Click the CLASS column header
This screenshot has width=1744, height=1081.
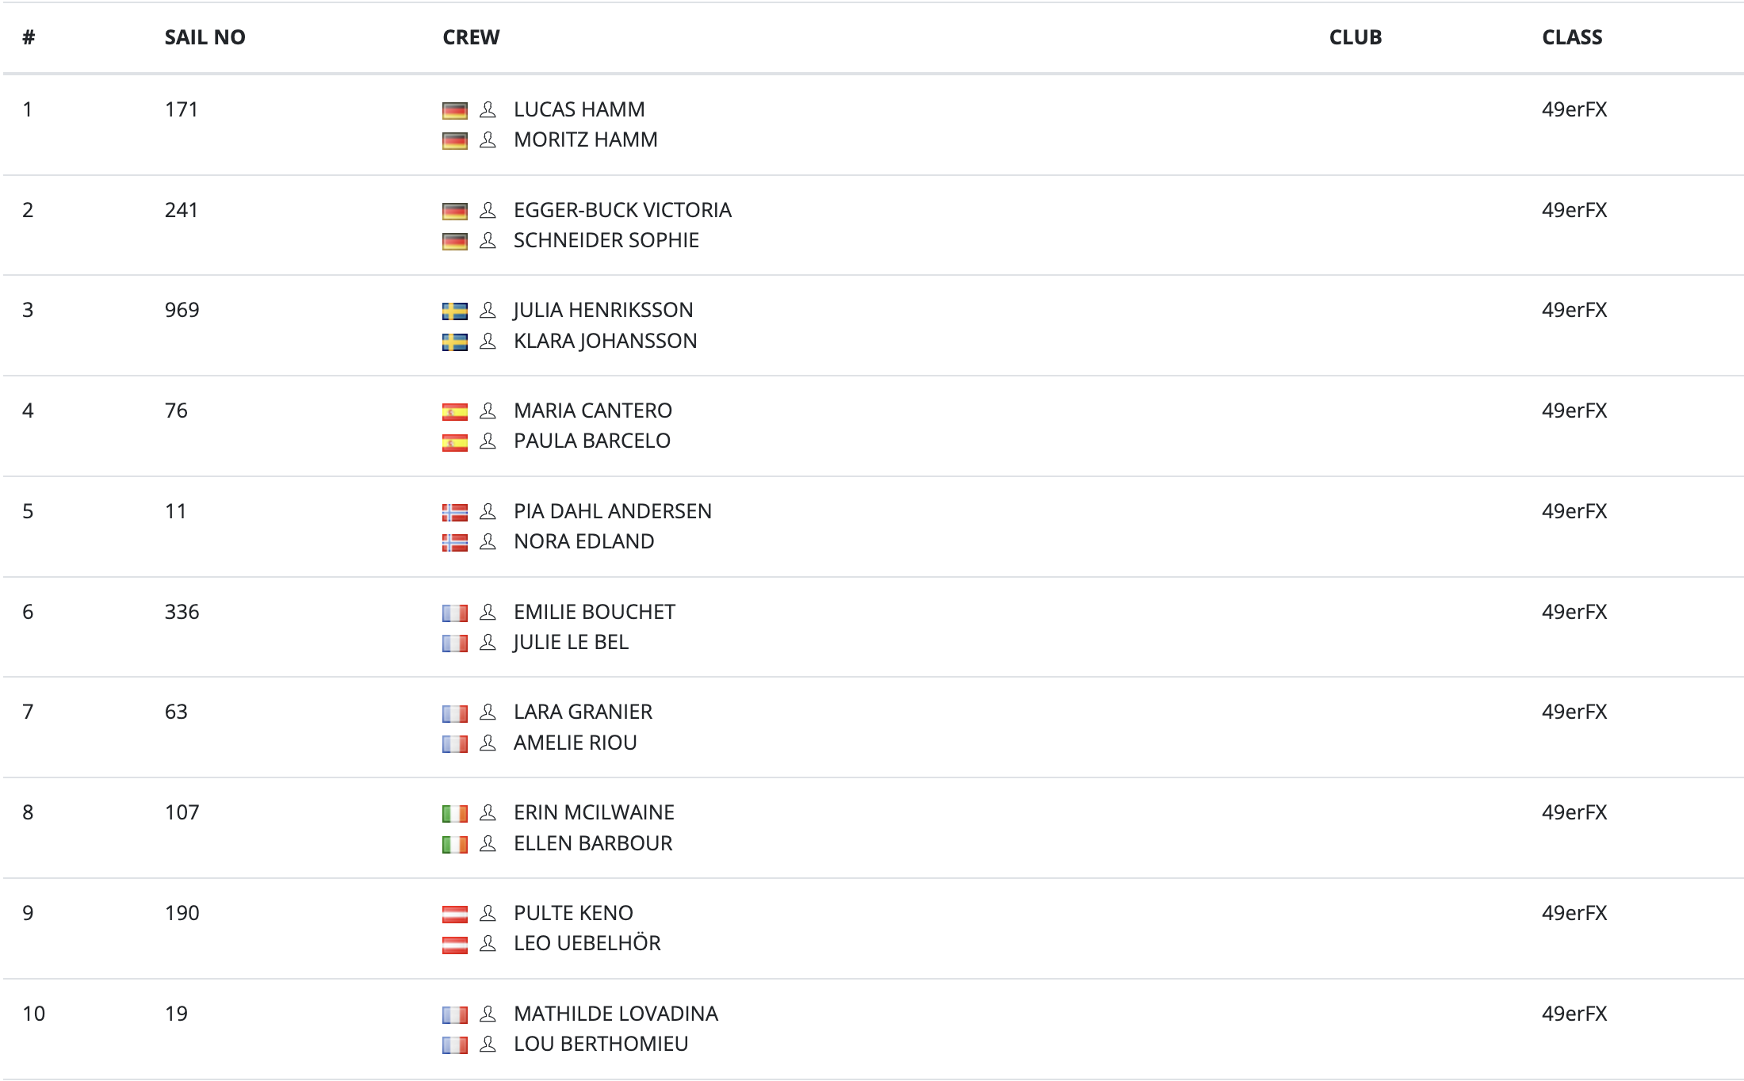[1571, 37]
